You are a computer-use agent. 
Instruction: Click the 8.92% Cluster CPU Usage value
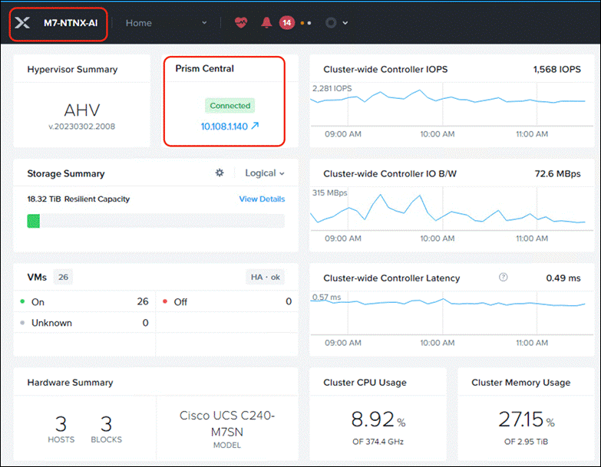click(378, 419)
